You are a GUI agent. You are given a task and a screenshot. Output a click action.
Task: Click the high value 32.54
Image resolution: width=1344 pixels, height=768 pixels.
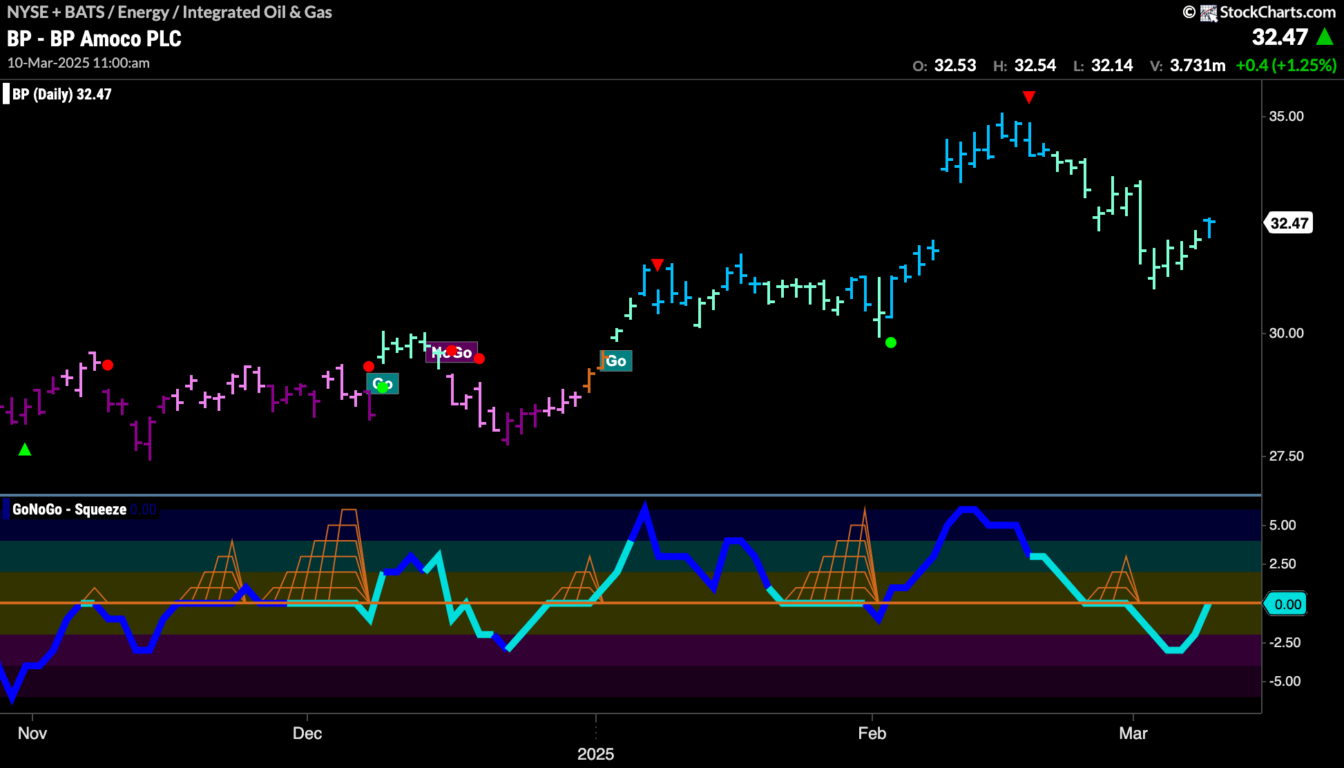(1035, 66)
